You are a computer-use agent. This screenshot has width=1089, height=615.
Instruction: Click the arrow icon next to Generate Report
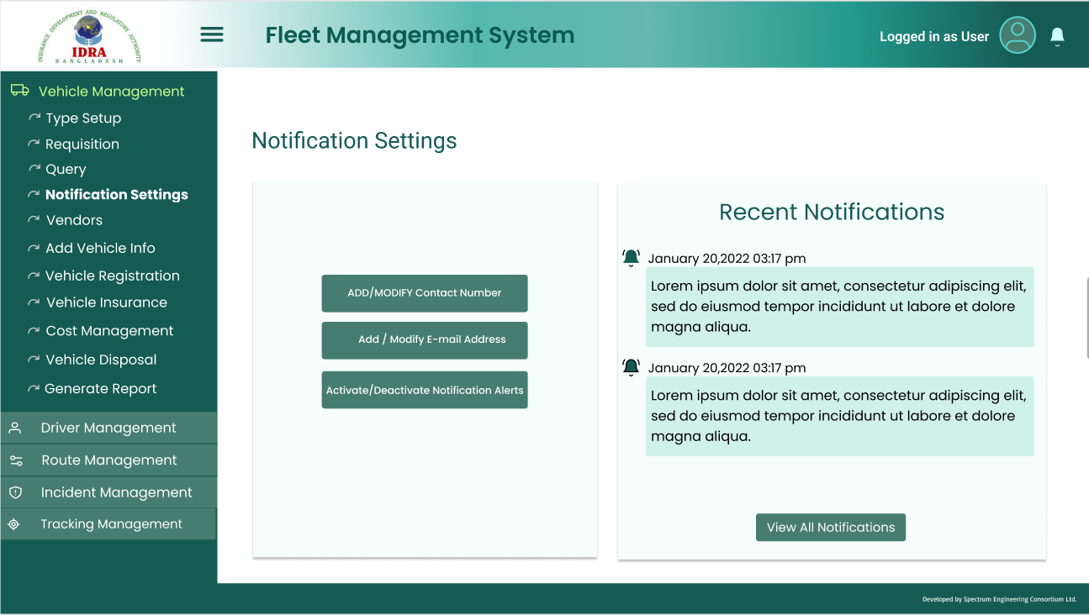(x=34, y=388)
